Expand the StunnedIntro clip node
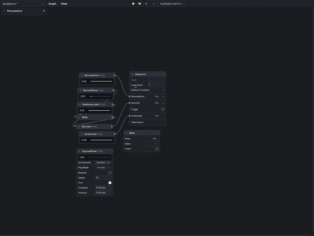The image size is (314, 236). click(x=82, y=75)
